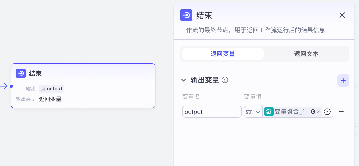Select the 结束 node title on canvas
This screenshot has height=166, width=359.
pos(35,73)
